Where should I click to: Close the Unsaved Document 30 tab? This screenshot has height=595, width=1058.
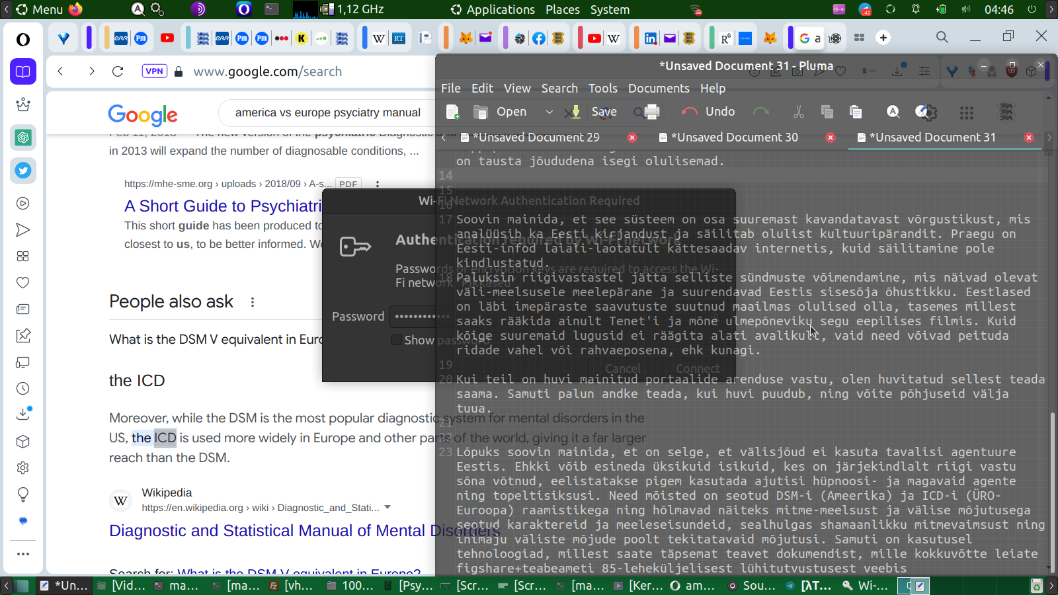point(831,138)
